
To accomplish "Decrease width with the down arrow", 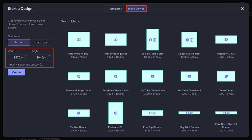I will pos(27,59).
